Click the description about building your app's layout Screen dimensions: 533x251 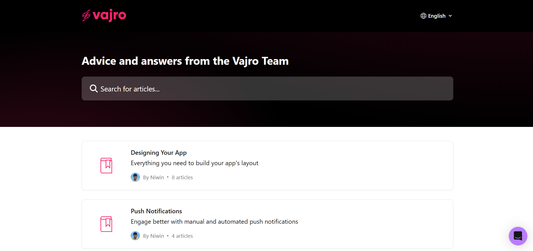(x=194, y=163)
